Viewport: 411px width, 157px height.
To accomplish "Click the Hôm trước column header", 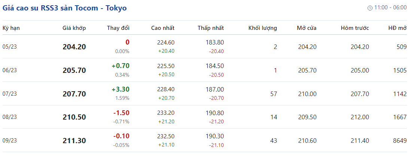I will (354, 28).
